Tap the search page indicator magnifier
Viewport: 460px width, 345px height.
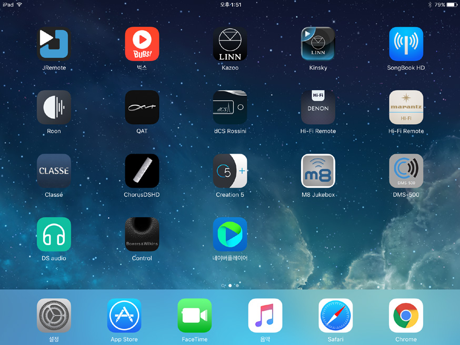point(223,286)
